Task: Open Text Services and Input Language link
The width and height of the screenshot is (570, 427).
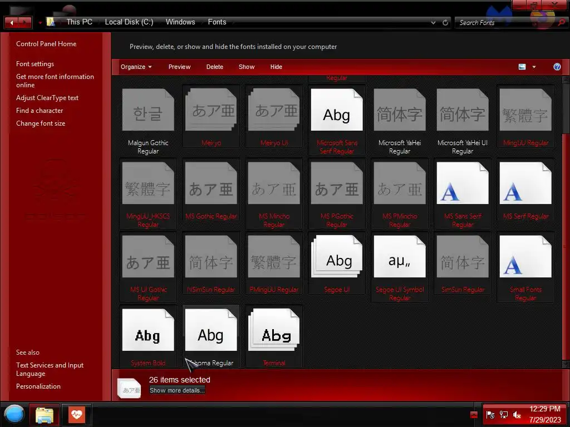Action: [50, 369]
